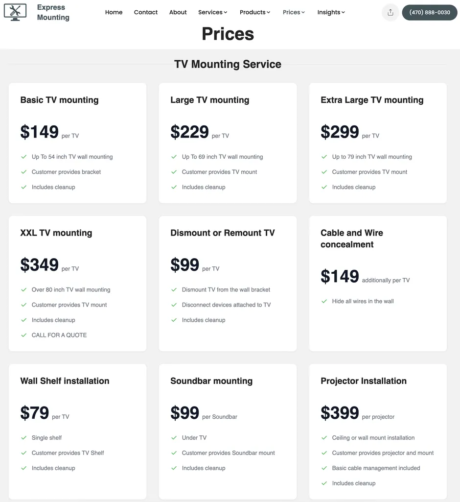Go to the Home page
This screenshot has width=460, height=502.
pos(114,12)
